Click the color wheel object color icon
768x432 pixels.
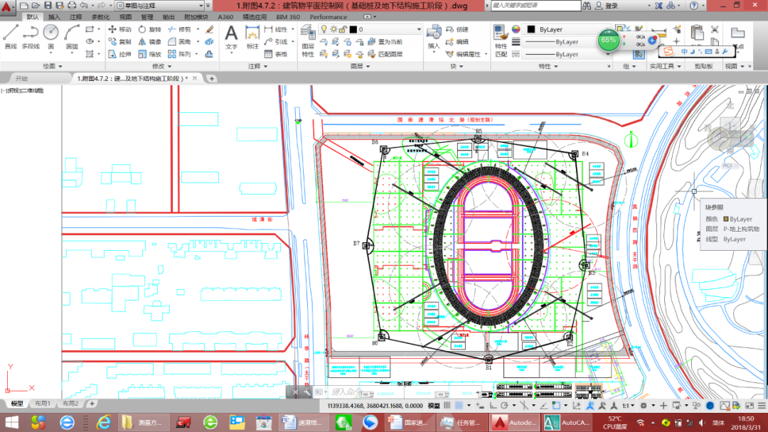click(x=516, y=29)
